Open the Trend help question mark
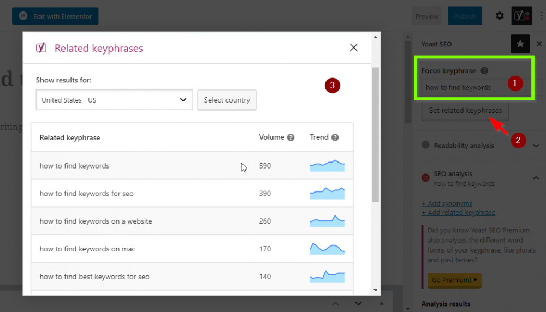546x312 pixels. point(335,137)
